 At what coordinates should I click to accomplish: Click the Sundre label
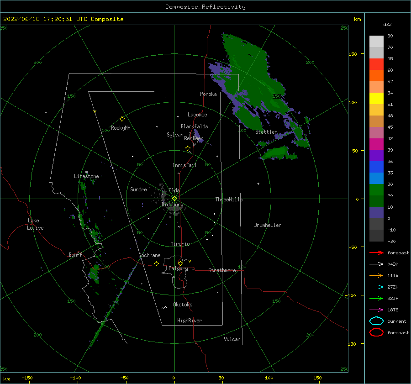tap(138, 189)
